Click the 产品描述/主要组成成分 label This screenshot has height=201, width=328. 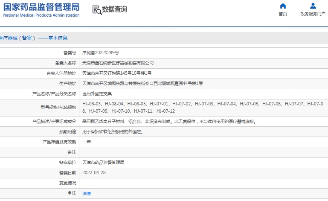click(54, 122)
